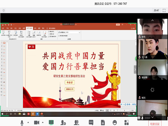Toggle the first checkbox in ribbon settings group
This screenshot has width=168, height=126.
click(x=49, y=32)
